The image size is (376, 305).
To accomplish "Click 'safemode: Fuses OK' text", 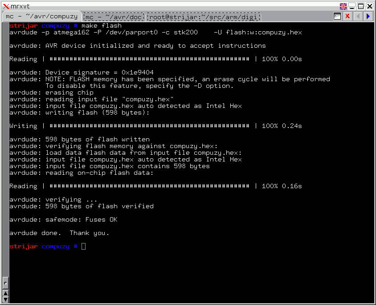I will tap(82, 219).
